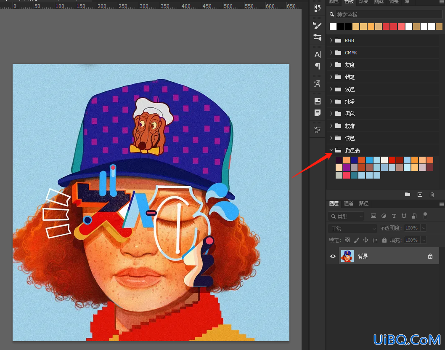Filter layers by shape layers icon
The width and height of the screenshot is (445, 350).
[404, 216]
